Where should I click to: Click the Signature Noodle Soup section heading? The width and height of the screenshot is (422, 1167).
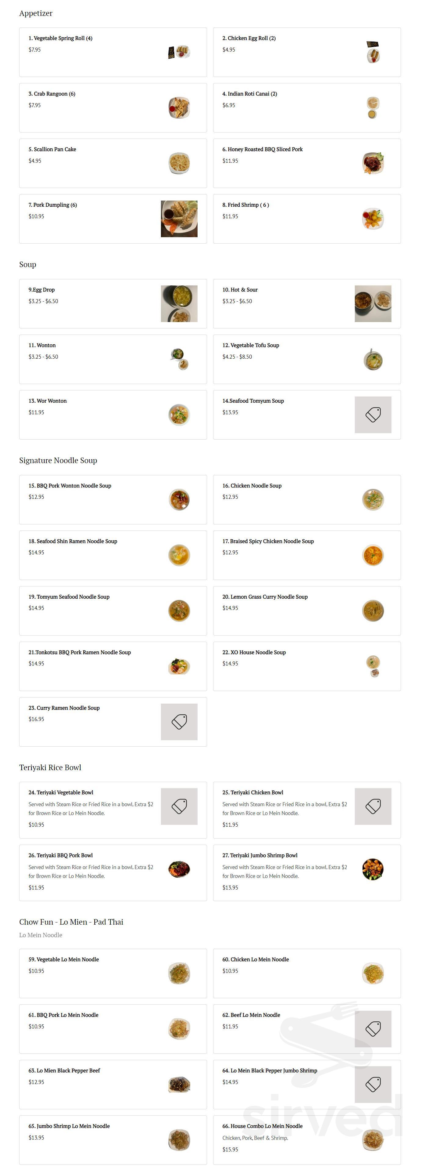58,460
